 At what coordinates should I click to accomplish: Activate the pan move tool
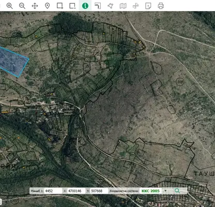click(x=35, y=6)
